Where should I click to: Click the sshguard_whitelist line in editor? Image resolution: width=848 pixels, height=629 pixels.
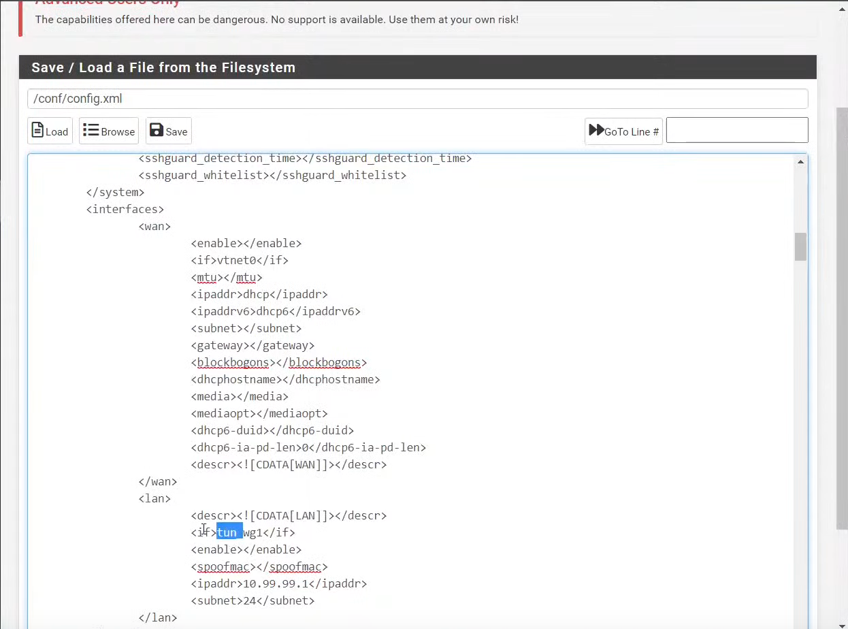(x=272, y=175)
